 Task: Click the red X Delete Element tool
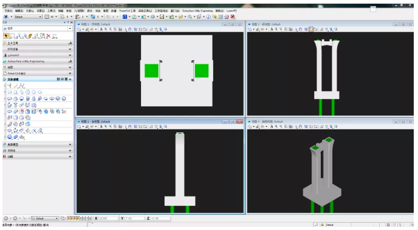[x=48, y=36]
